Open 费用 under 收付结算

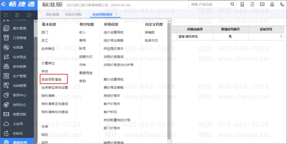(x=82, y=40)
